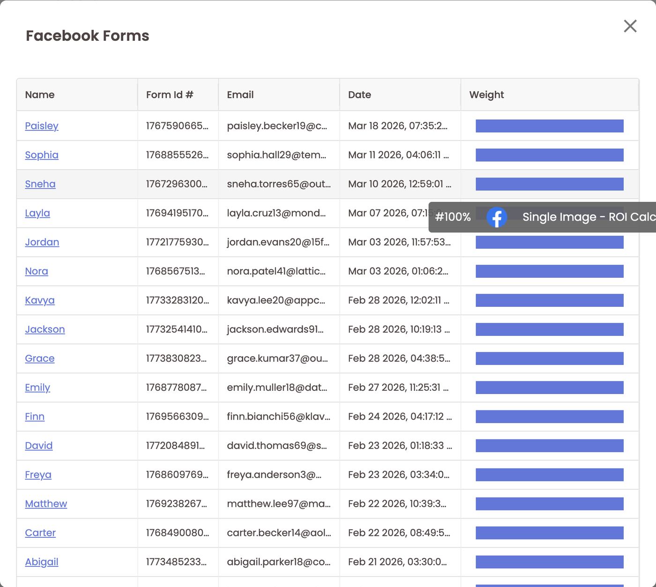The image size is (656, 587).
Task: Click Jordan's weight bar
Action: tap(550, 242)
